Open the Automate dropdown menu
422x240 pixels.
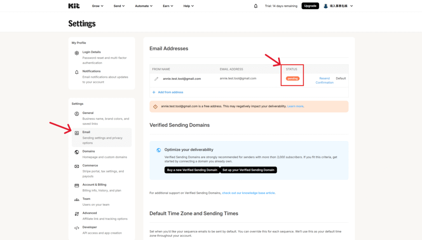coord(143,6)
